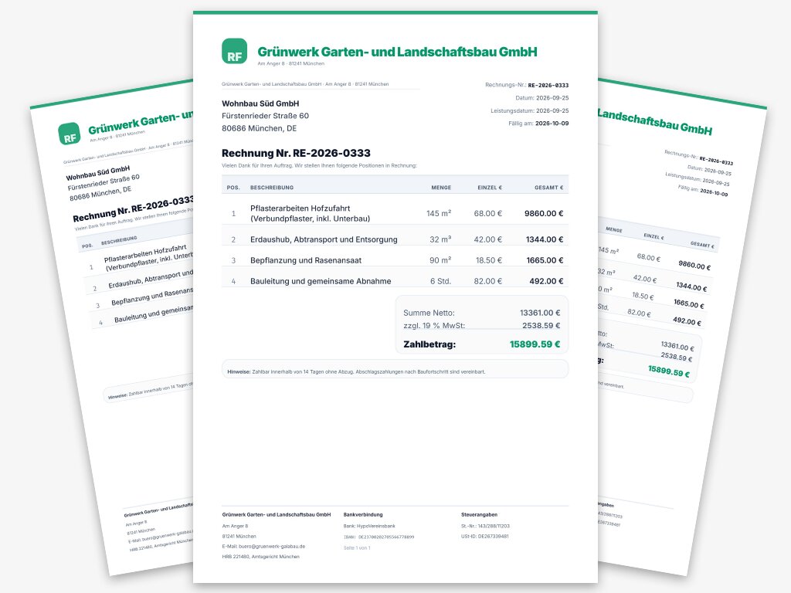Viewport: 791px width, 593px height.
Task: Click the Leistungsdatum value on the center invoice
Action: pos(552,110)
